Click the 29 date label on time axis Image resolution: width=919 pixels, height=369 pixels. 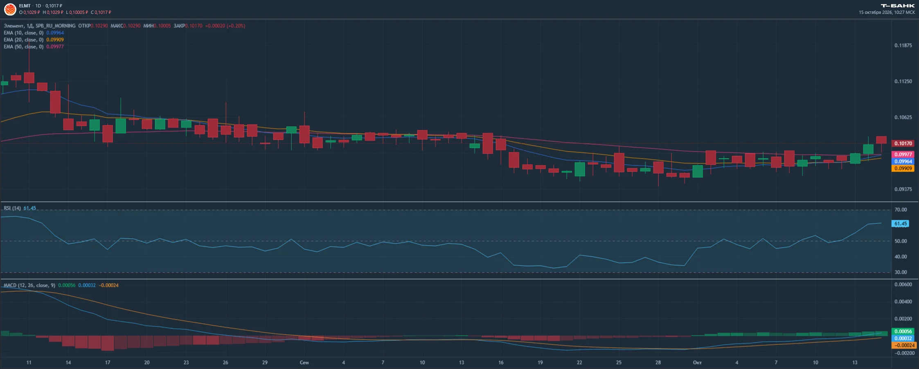coord(265,362)
